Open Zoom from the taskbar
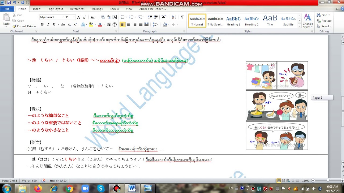Screen dimensions: 344x193 [x=85, y=188]
